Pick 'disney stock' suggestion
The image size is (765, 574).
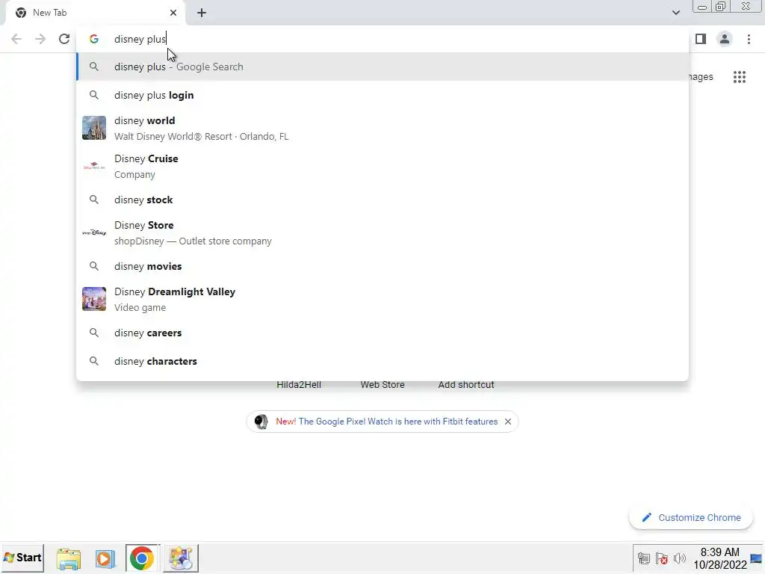point(382,200)
